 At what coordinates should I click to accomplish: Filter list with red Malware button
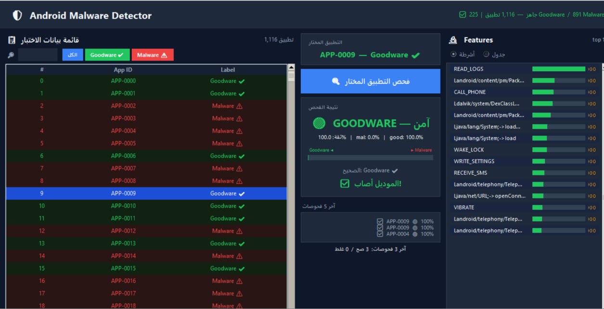click(x=153, y=55)
